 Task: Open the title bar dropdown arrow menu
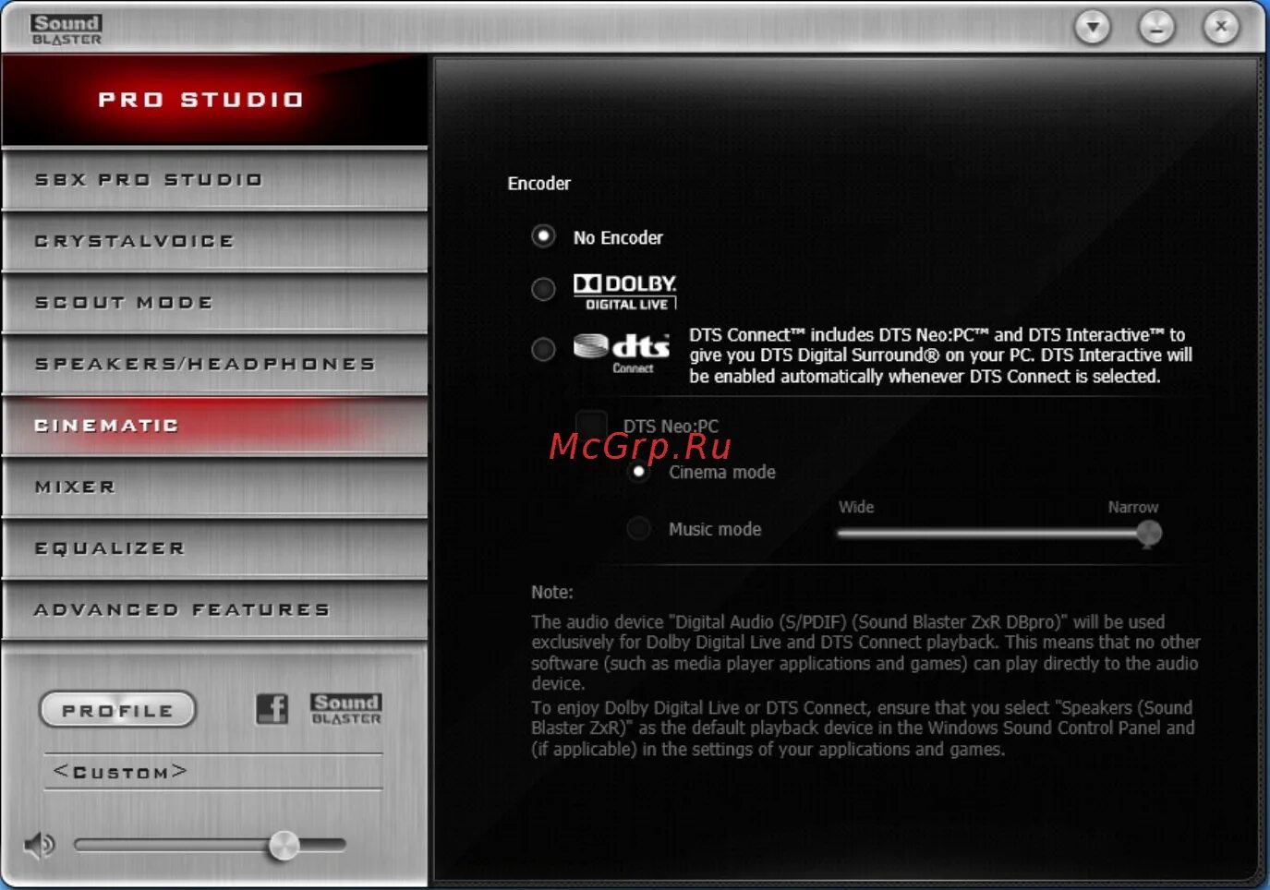click(1093, 27)
